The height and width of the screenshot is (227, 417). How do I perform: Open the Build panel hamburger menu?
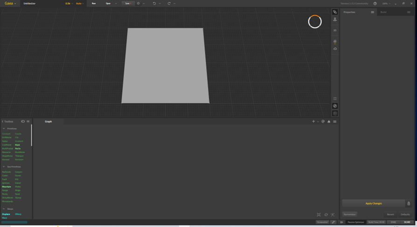pyautogui.click(x=409, y=12)
